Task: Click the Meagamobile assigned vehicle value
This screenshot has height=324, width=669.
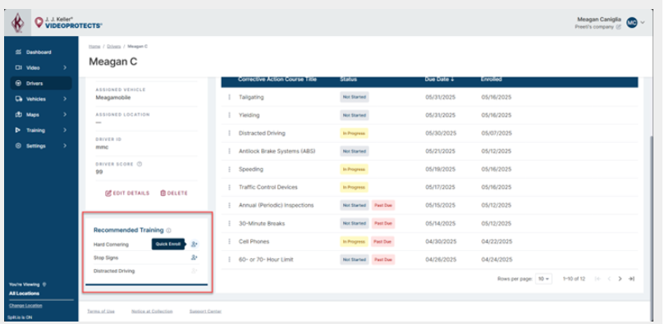Action: (113, 98)
